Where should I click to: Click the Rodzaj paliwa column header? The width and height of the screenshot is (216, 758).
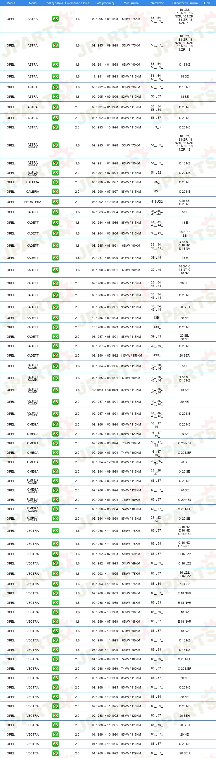tap(53, 3)
